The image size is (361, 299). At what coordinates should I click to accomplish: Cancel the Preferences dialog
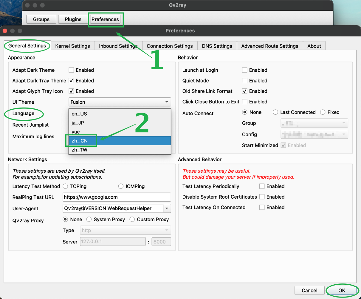(x=309, y=290)
